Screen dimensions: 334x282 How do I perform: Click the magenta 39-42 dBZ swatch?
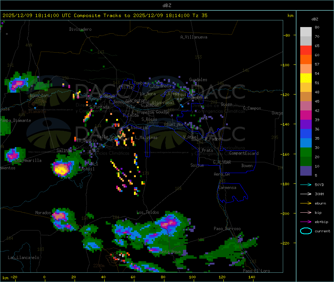coord(306,115)
